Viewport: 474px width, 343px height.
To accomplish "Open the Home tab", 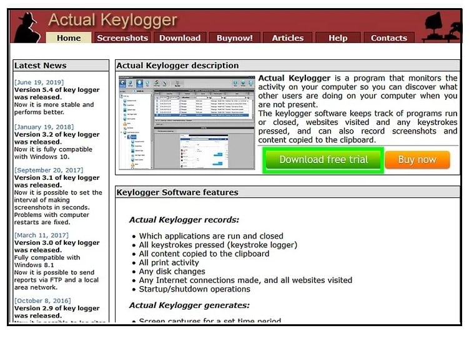I will coord(69,38).
